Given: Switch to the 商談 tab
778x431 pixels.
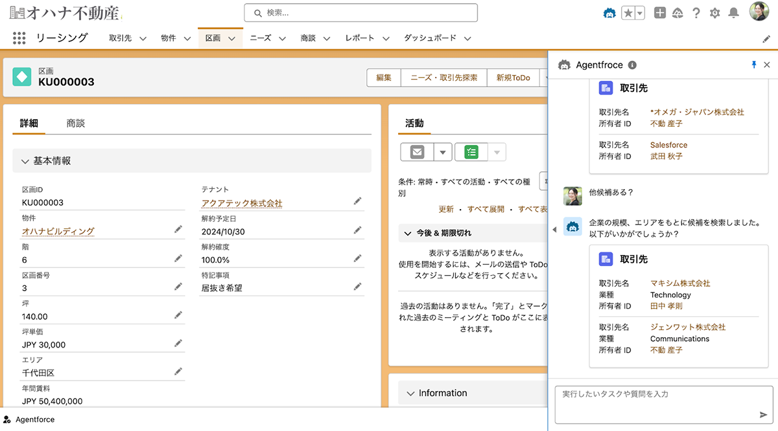Looking at the screenshot, I should point(75,123).
